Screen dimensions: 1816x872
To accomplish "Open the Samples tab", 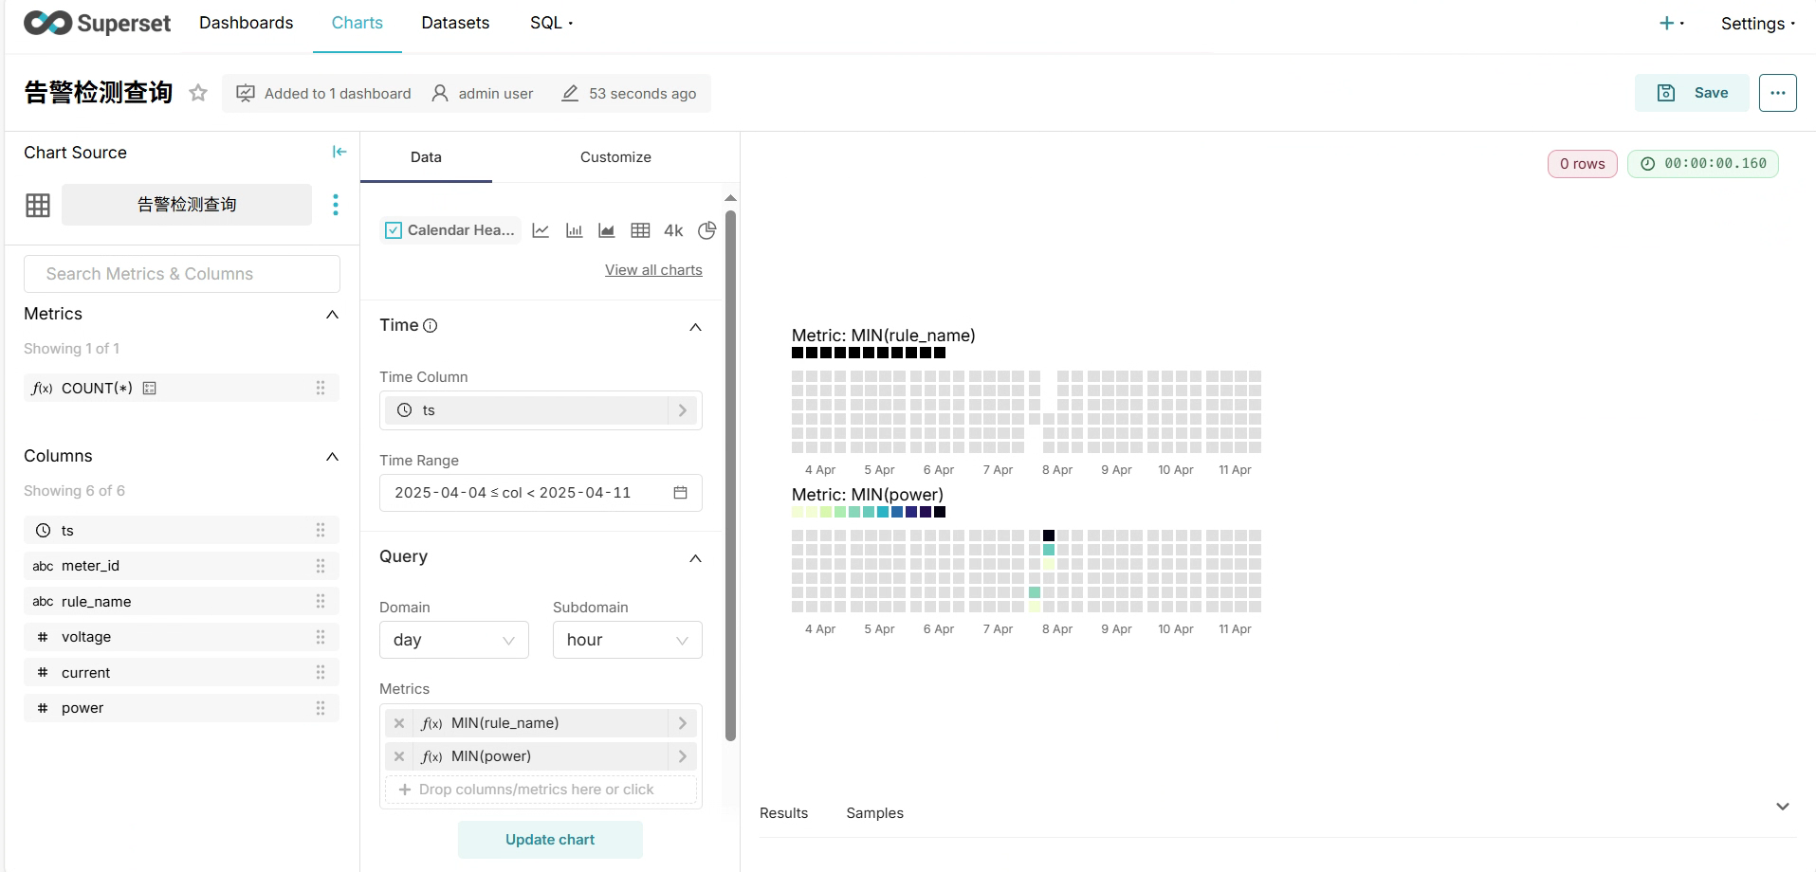I will (x=874, y=813).
